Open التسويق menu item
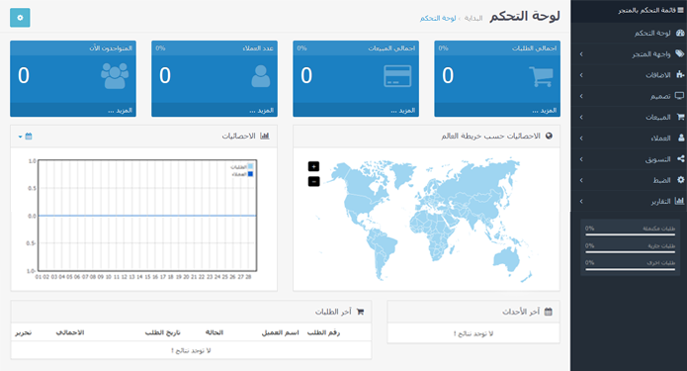 pyautogui.click(x=629, y=159)
